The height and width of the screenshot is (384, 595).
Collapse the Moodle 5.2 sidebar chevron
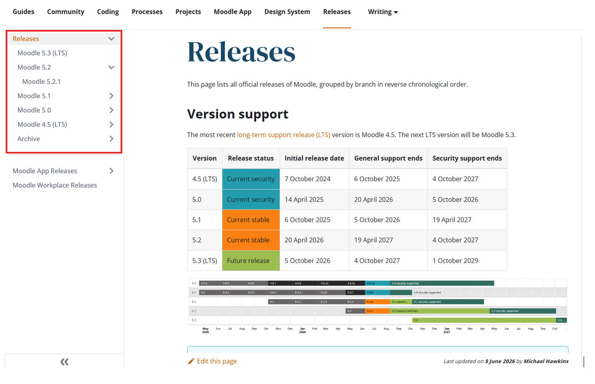point(111,67)
